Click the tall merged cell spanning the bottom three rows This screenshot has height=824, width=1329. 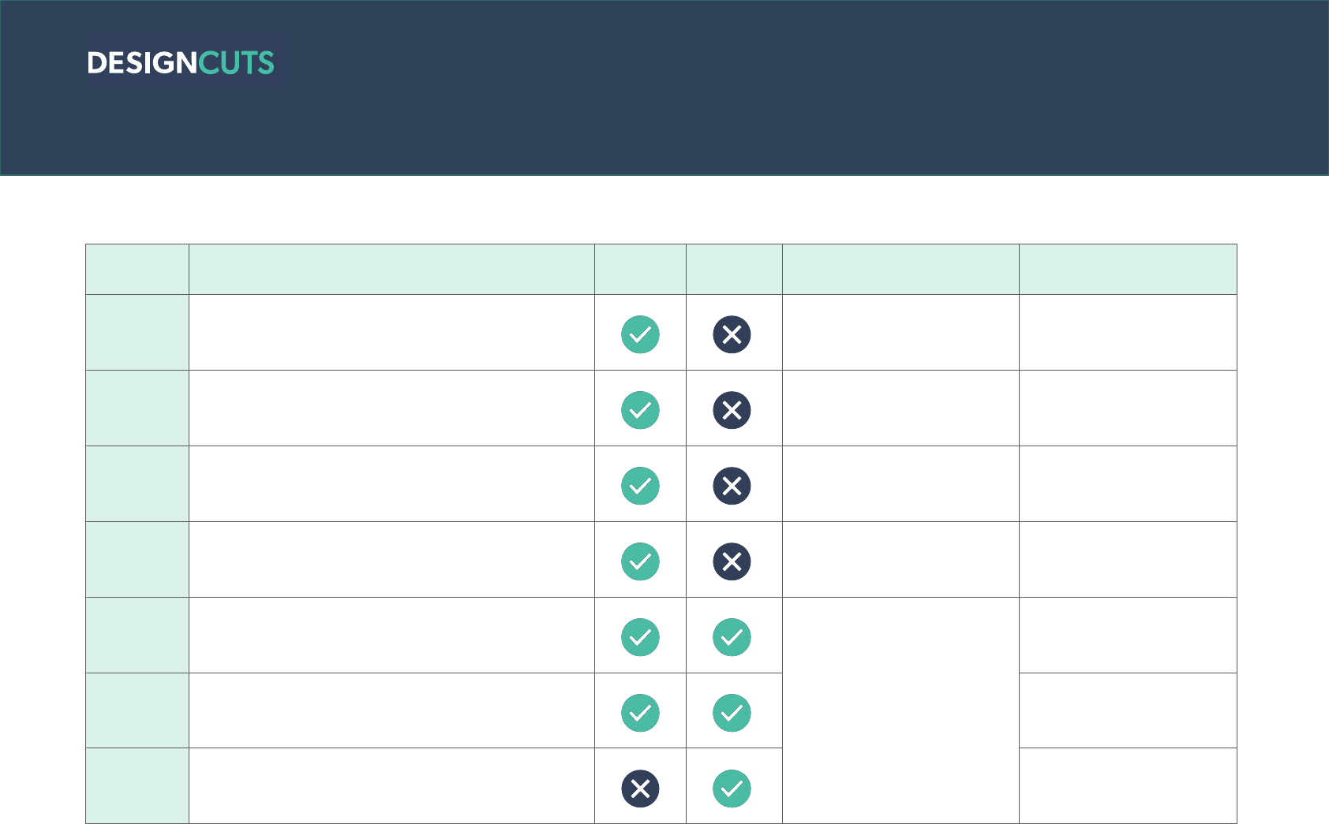pyautogui.click(x=900, y=710)
